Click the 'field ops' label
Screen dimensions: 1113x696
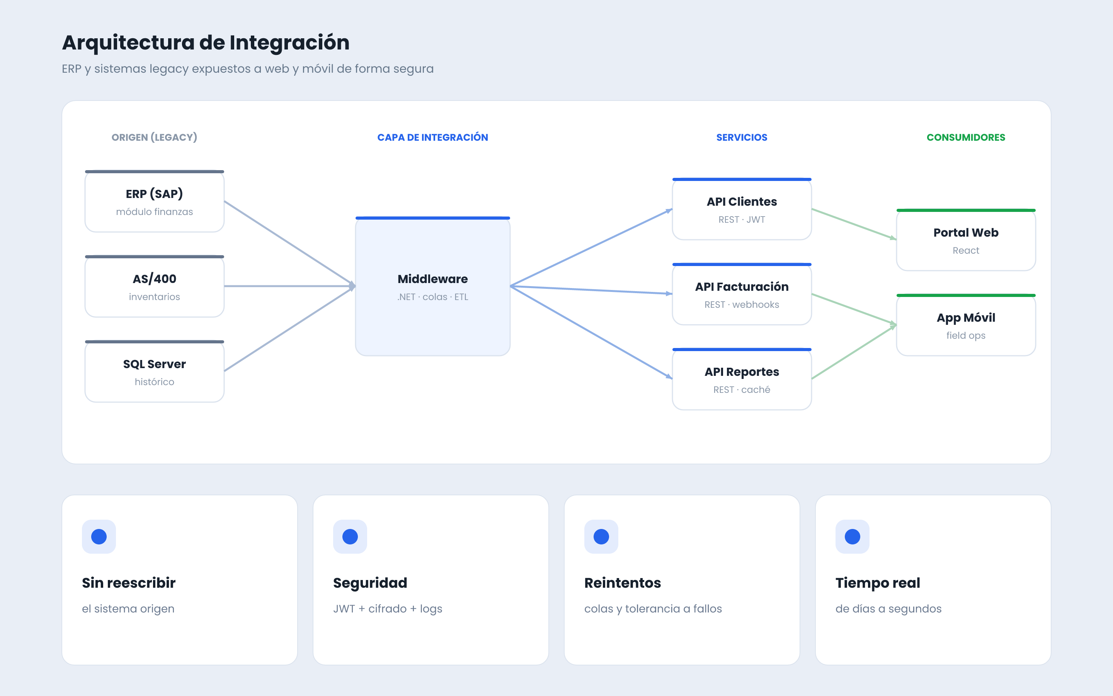(x=966, y=336)
